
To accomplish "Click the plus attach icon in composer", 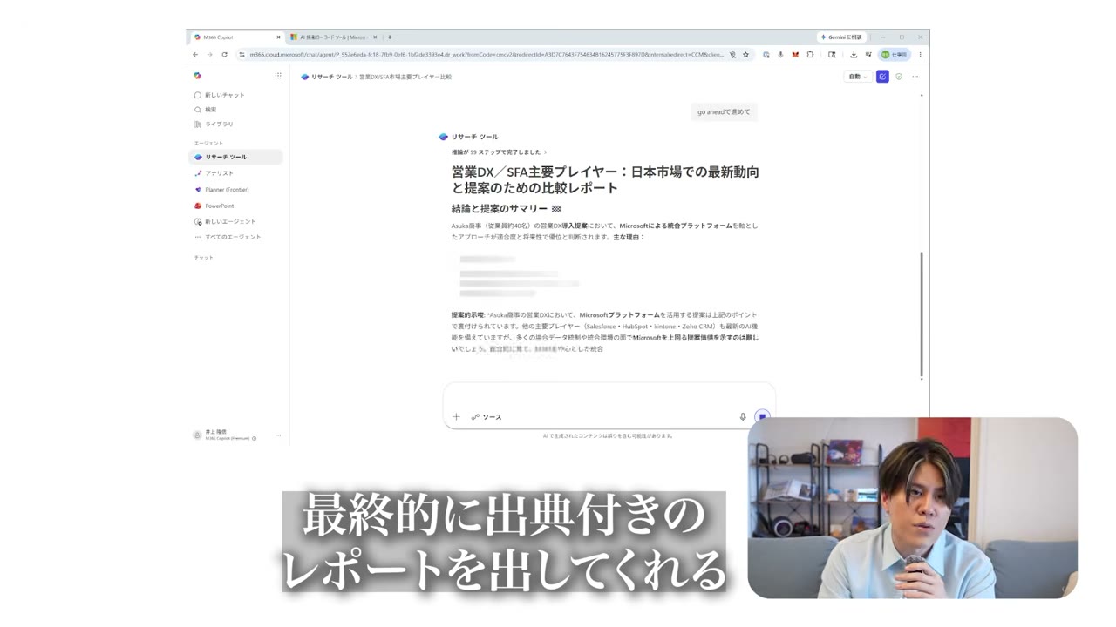I will click(456, 417).
